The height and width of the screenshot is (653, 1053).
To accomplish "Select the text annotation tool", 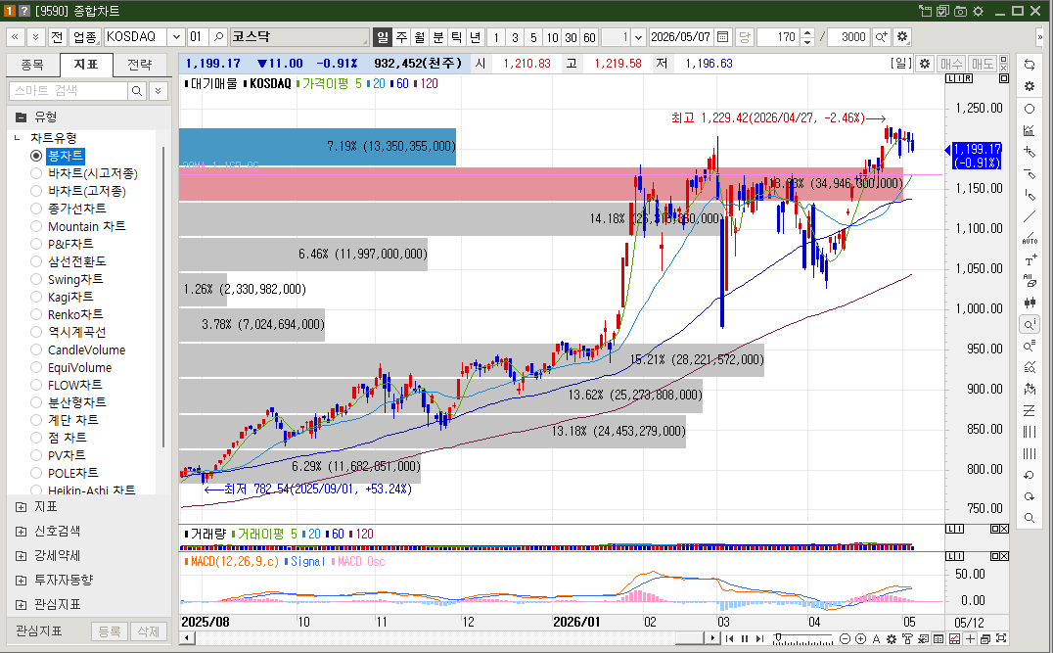I will (x=1029, y=260).
